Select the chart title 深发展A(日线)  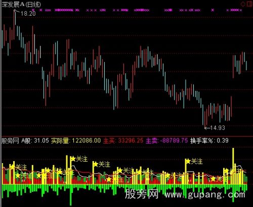(21, 5)
